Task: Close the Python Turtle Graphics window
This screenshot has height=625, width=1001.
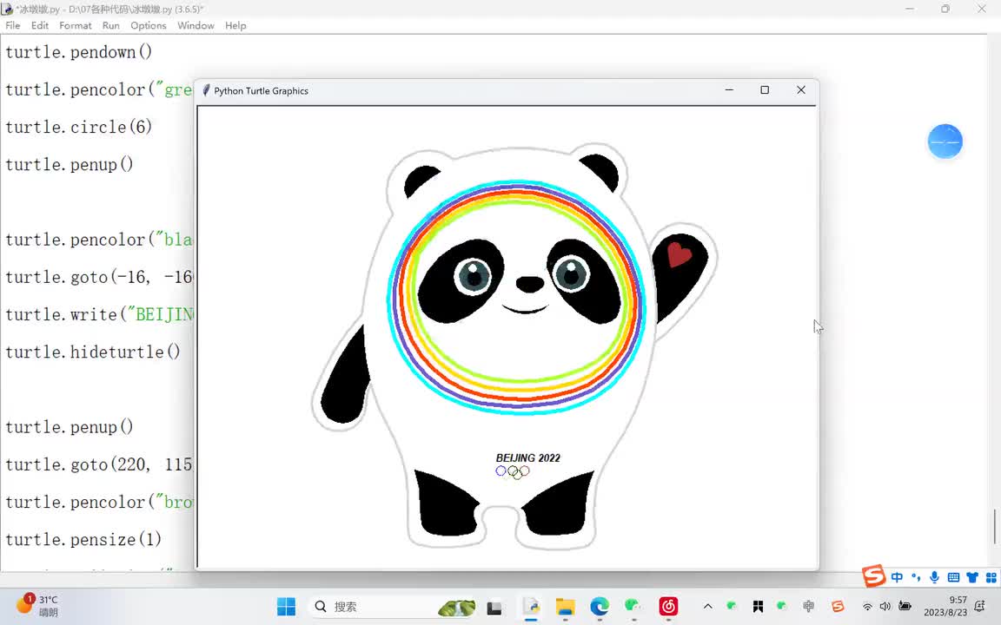Action: click(801, 90)
